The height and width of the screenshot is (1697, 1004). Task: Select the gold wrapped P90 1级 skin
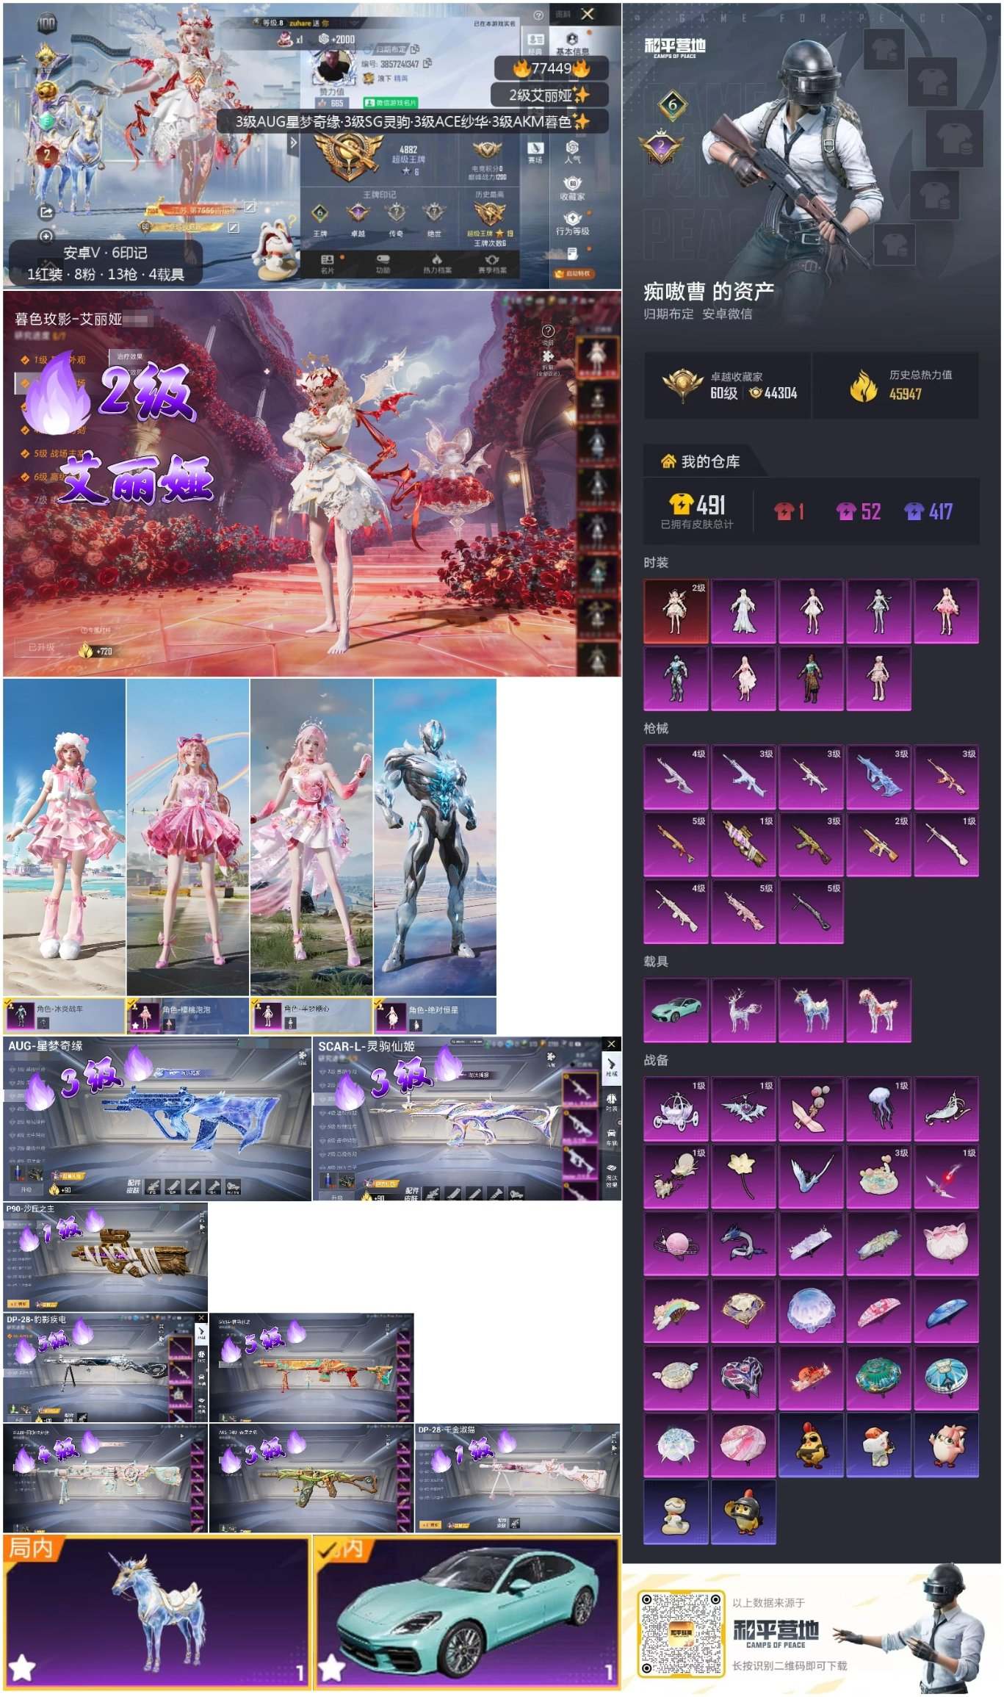point(743,845)
